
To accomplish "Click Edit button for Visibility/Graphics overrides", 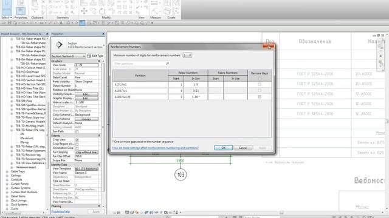I will (86, 94).
